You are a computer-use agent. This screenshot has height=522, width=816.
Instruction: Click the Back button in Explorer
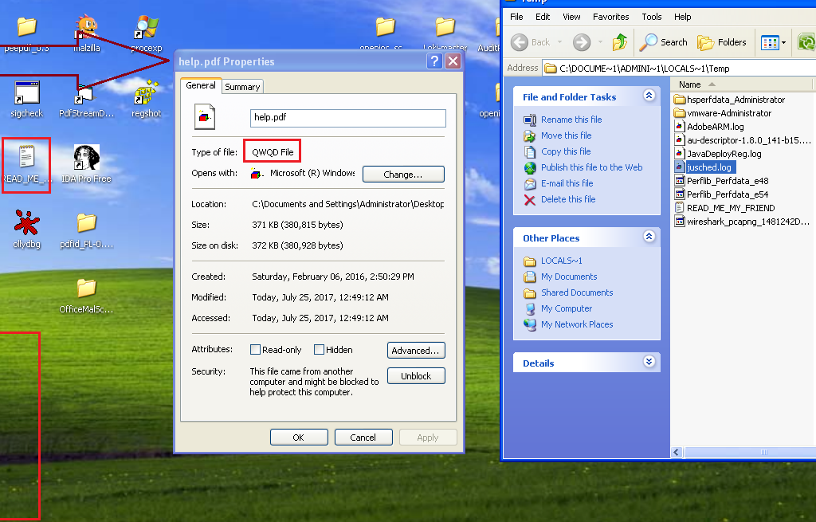click(x=531, y=42)
